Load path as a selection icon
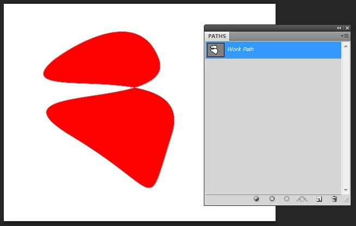 pos(286,199)
